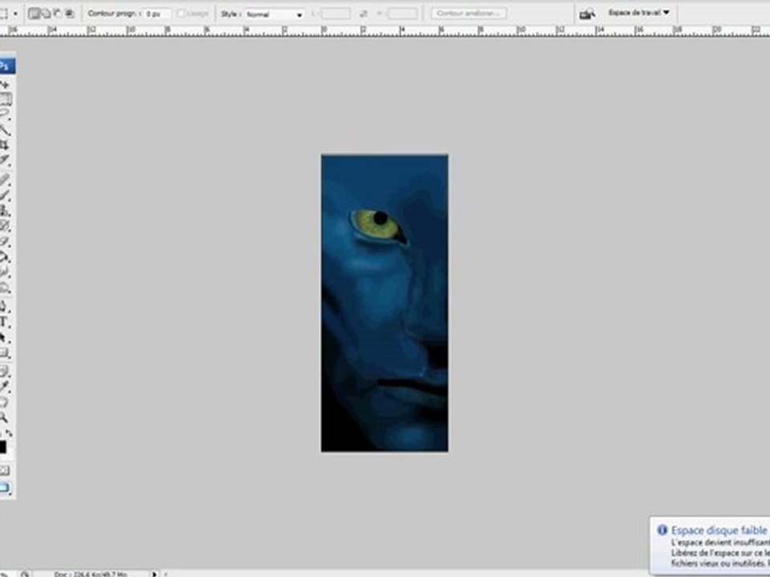
Task: Choose New selection mode
Action: [x=34, y=14]
